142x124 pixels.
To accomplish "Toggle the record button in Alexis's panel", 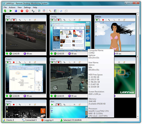I will [x=58, y=62].
